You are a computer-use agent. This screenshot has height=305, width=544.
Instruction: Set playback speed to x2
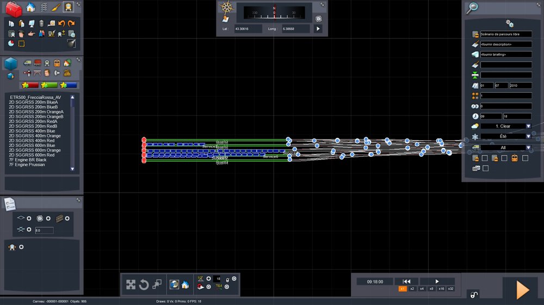412,289
